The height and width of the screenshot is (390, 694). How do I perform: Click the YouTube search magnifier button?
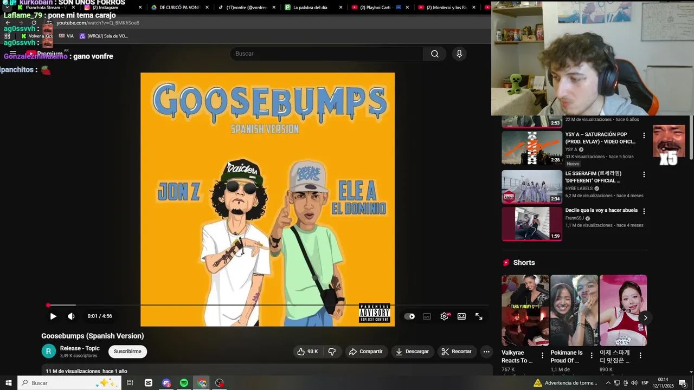click(x=435, y=54)
